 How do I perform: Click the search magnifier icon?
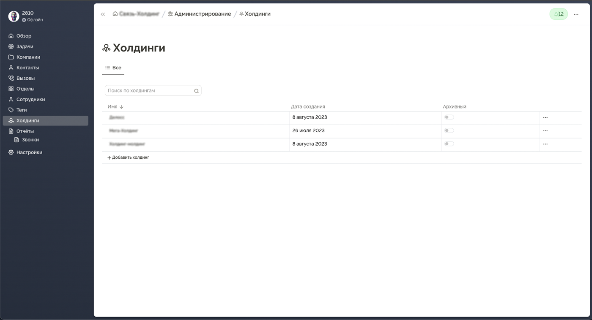coord(196,91)
